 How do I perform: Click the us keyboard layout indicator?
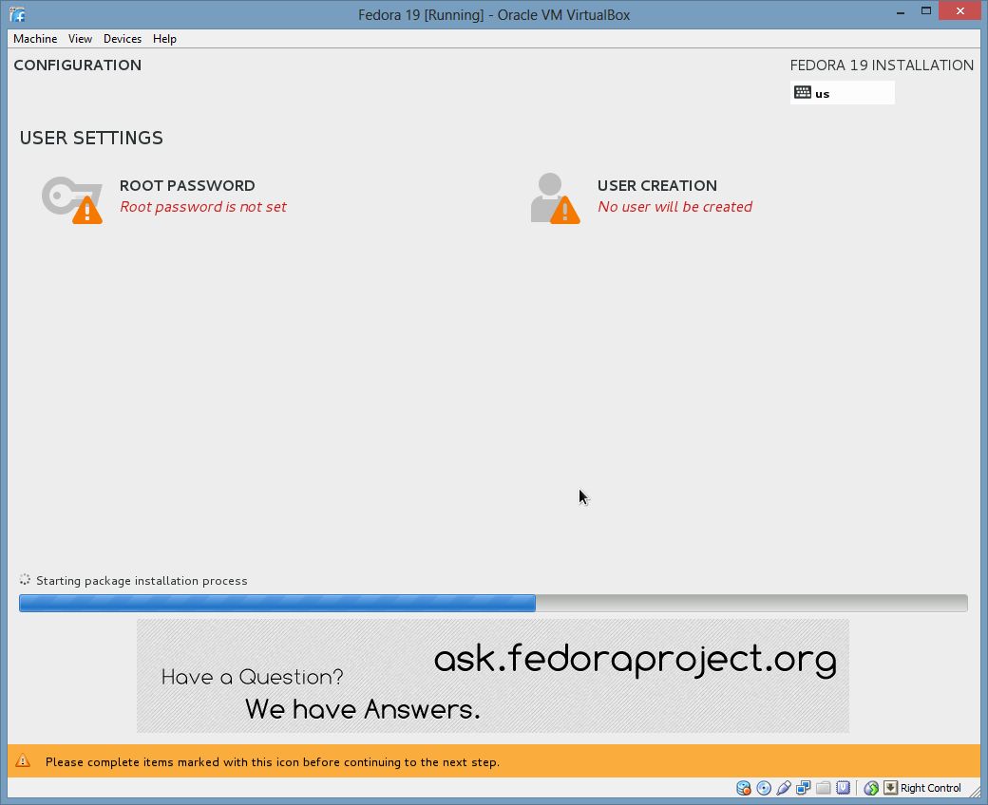(x=843, y=93)
